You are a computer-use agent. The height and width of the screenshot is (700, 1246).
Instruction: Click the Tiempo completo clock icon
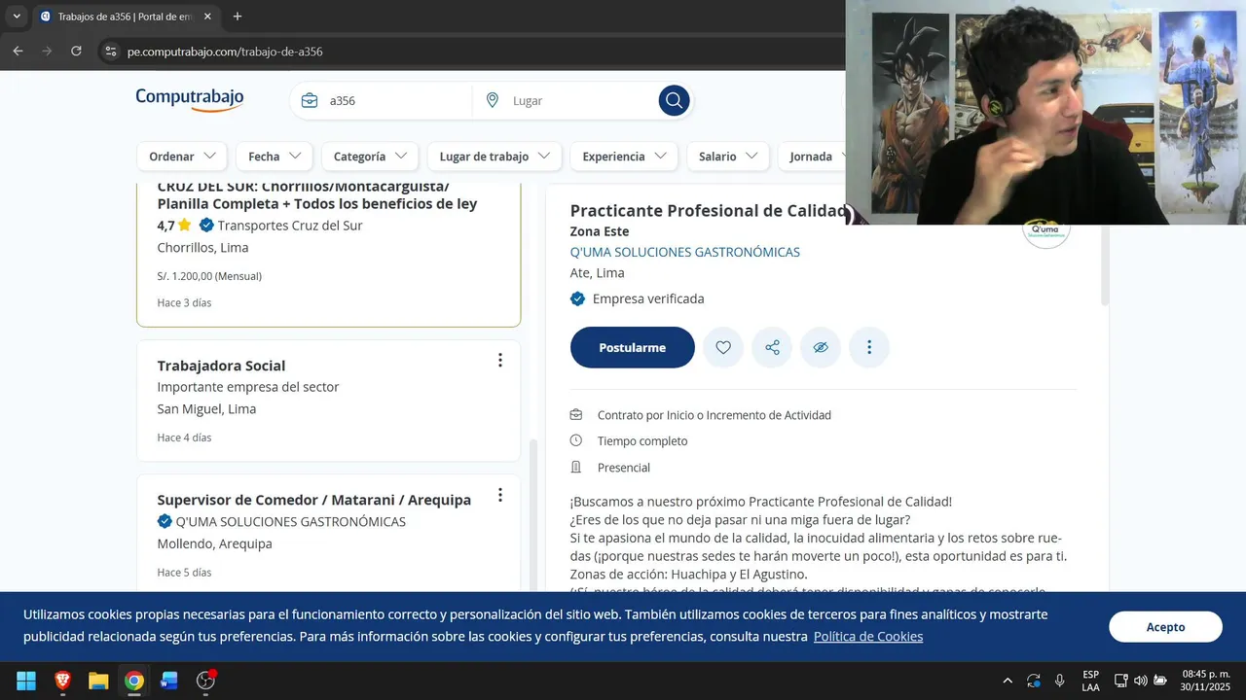click(x=576, y=440)
